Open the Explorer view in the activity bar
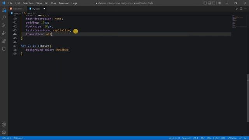The height and width of the screenshot is (140, 249). 4,10
